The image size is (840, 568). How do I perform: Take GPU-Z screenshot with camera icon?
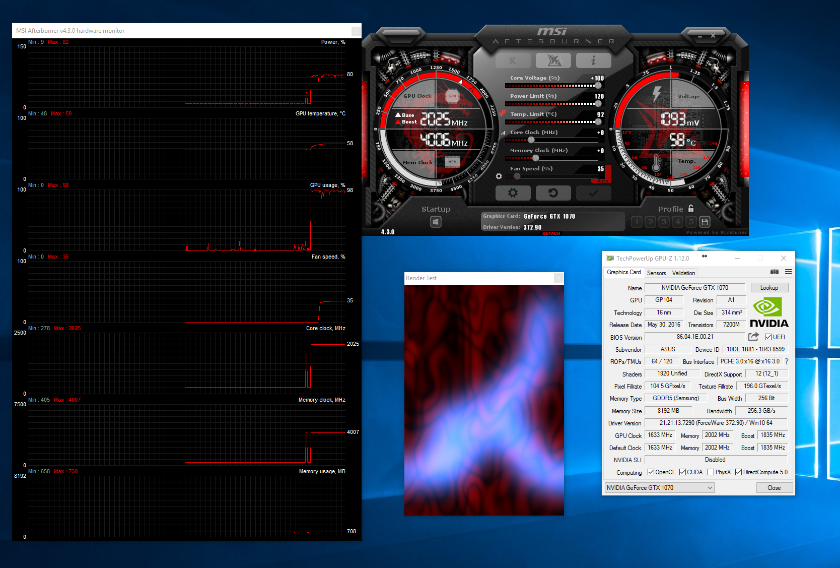[x=775, y=272]
